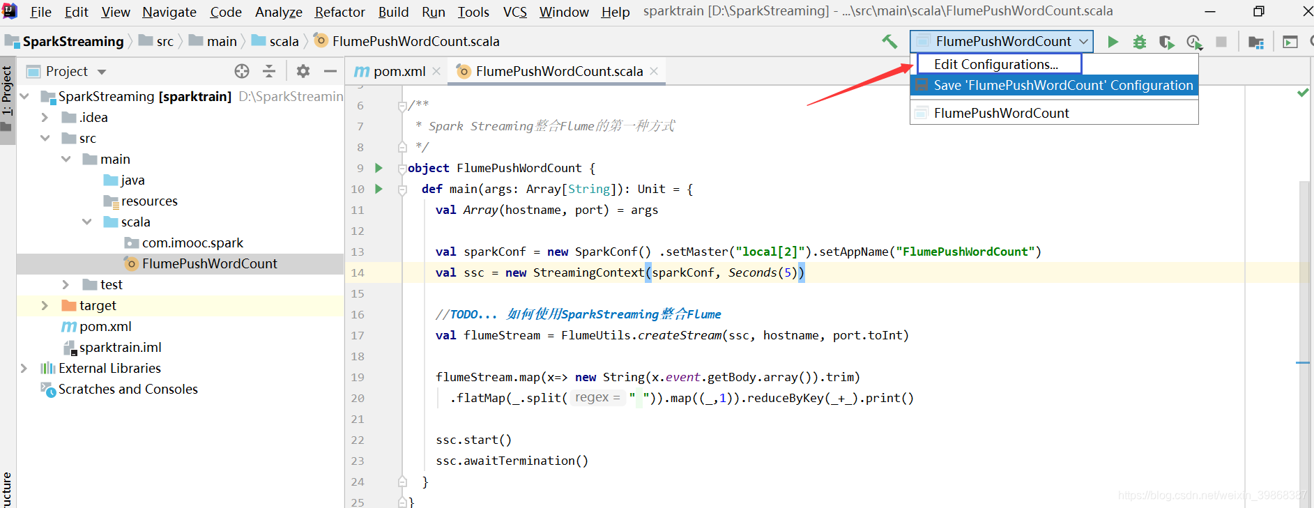Collapse all in Project panel

click(269, 71)
